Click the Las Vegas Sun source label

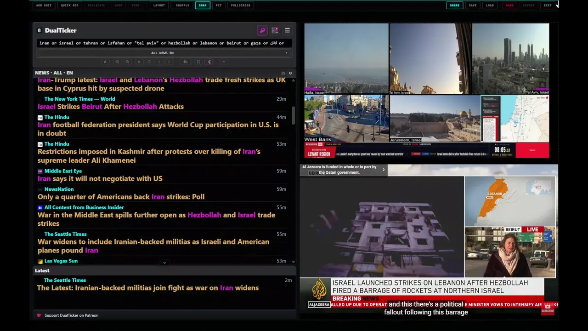pyautogui.click(x=61, y=261)
